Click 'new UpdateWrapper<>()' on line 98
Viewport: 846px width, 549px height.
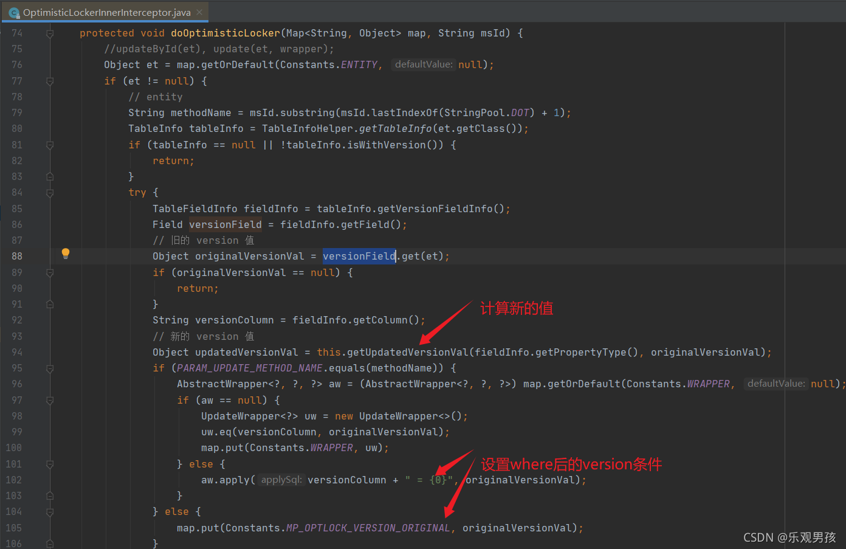coord(399,416)
